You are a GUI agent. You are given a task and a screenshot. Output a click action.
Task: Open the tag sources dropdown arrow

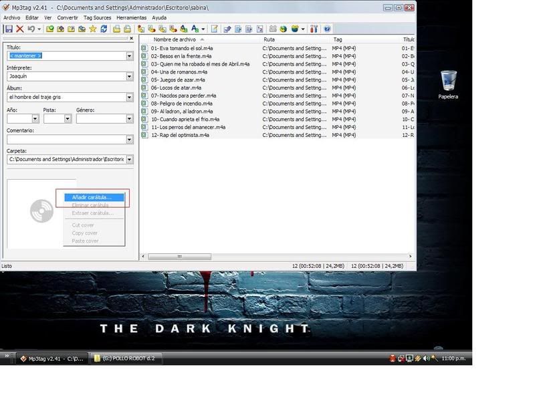303,29
